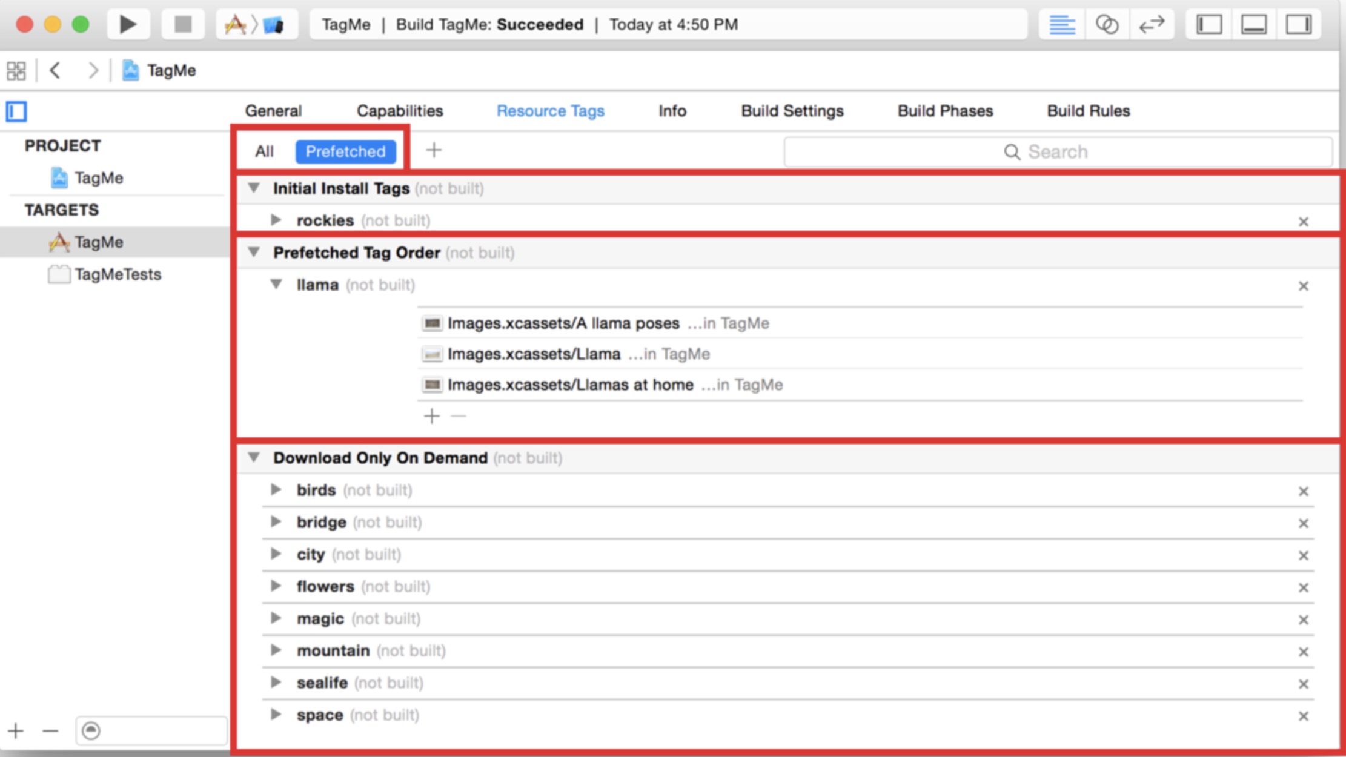Toggle the Utilities panel
This screenshot has height=757, width=1346.
click(1298, 24)
